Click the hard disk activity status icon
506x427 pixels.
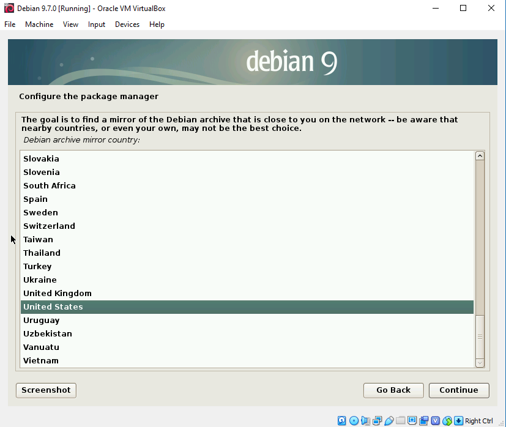[x=342, y=420]
